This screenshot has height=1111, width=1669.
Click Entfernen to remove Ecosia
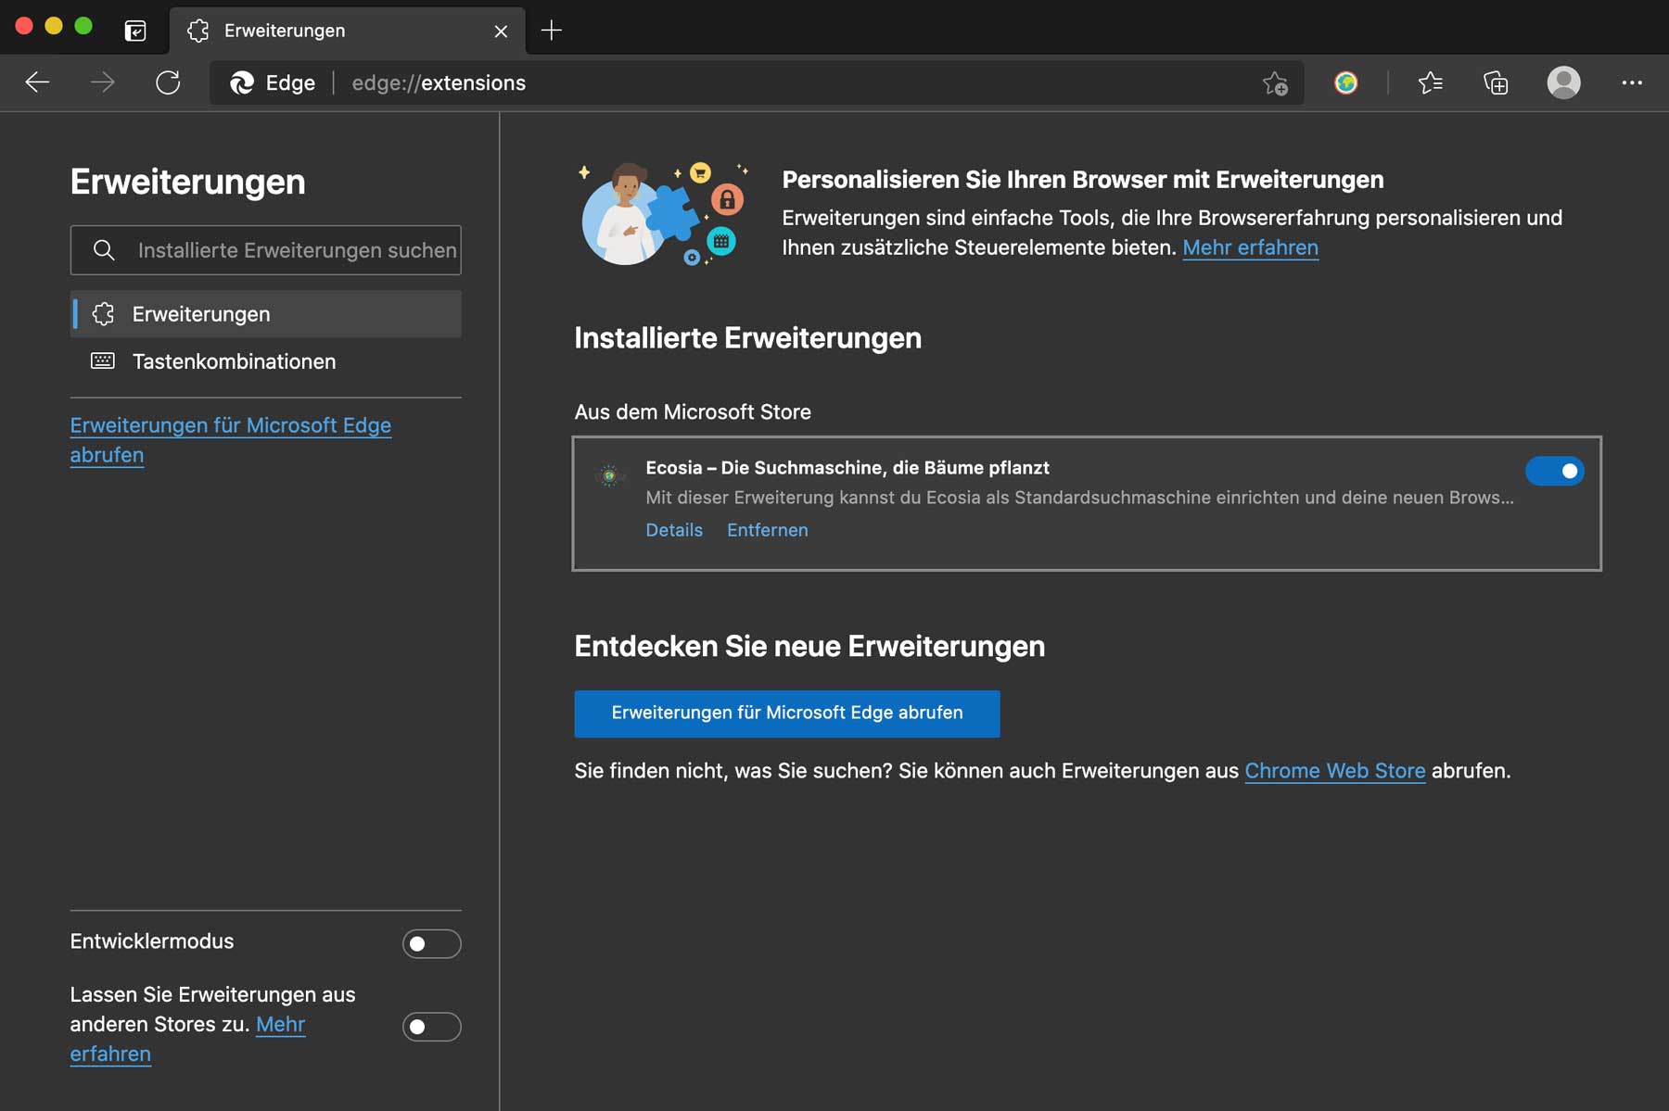[x=768, y=530]
